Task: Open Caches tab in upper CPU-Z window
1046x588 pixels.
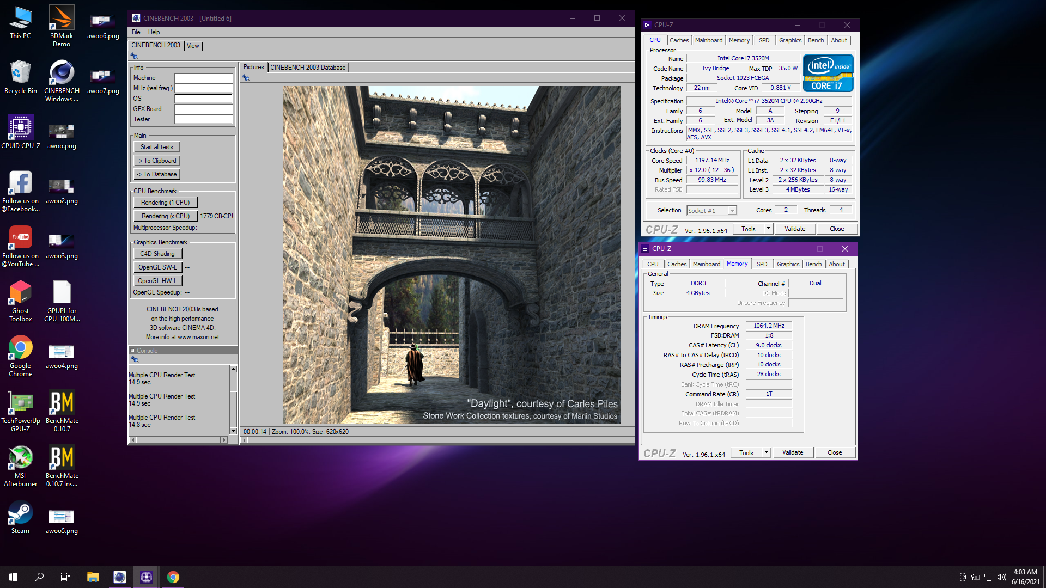Action: [679, 40]
